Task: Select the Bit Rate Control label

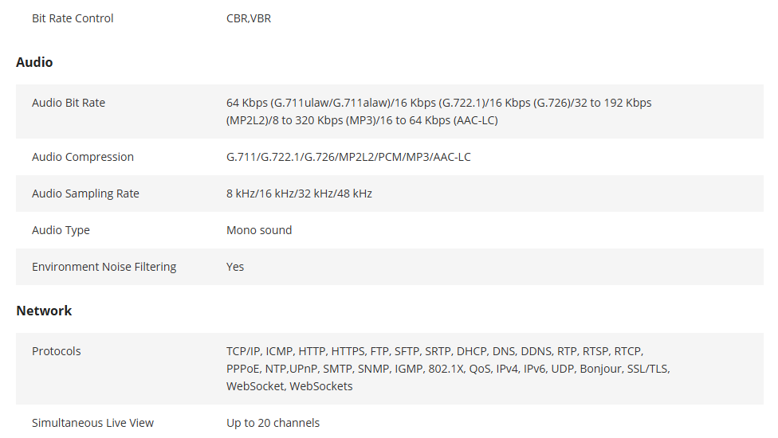Action: click(73, 18)
